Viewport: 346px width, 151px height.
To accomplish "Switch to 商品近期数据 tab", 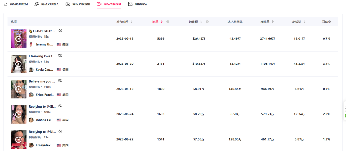I will pyautogui.click(x=15, y=4).
